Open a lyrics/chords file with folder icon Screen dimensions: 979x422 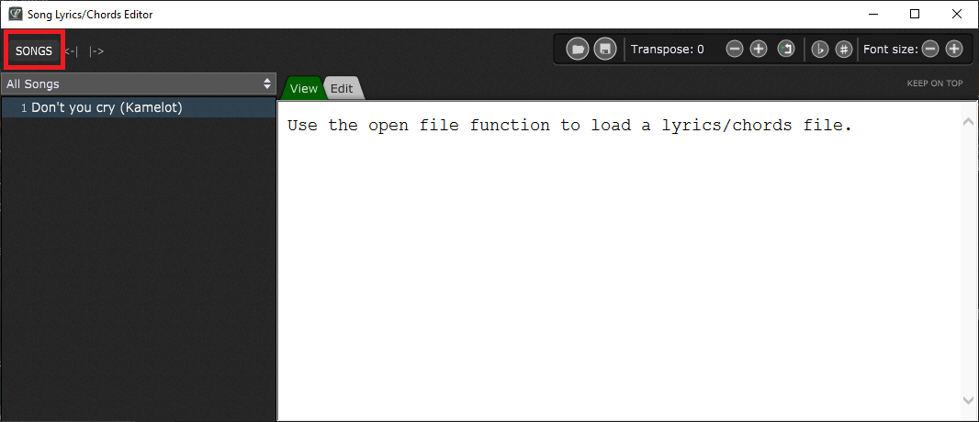(x=578, y=49)
